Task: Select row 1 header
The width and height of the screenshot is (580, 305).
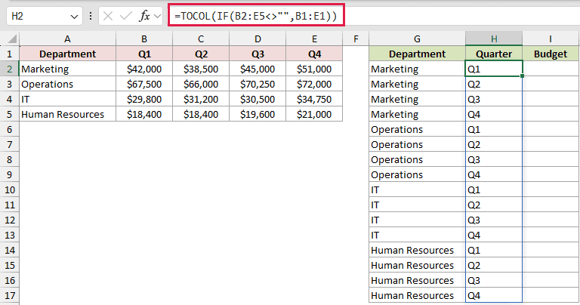Action: [10, 54]
